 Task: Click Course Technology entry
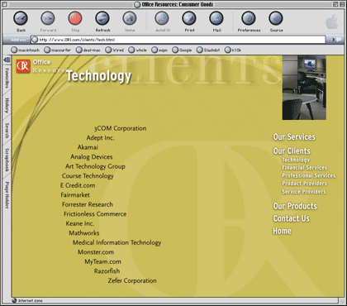[88, 176]
